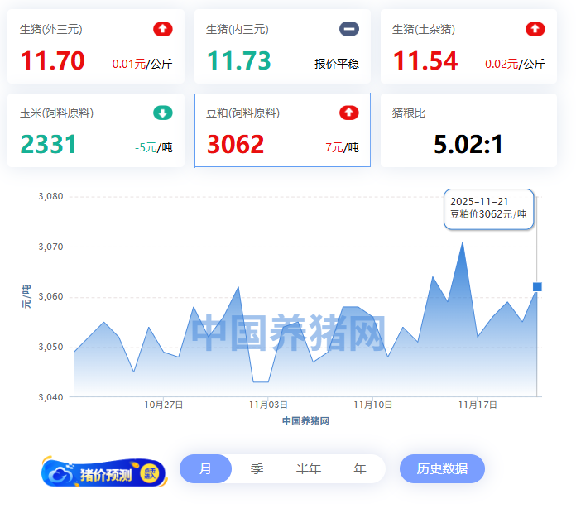Select the 豆粕(饲料原料) 3062 card
This screenshot has height=518, width=576.
point(281,131)
